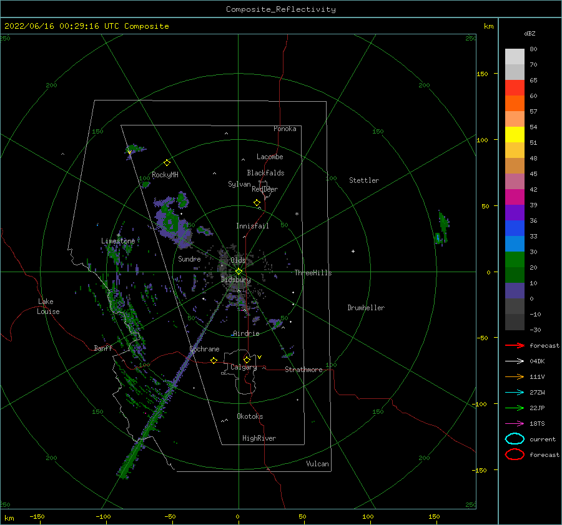Click the Okotoks label

250,416
